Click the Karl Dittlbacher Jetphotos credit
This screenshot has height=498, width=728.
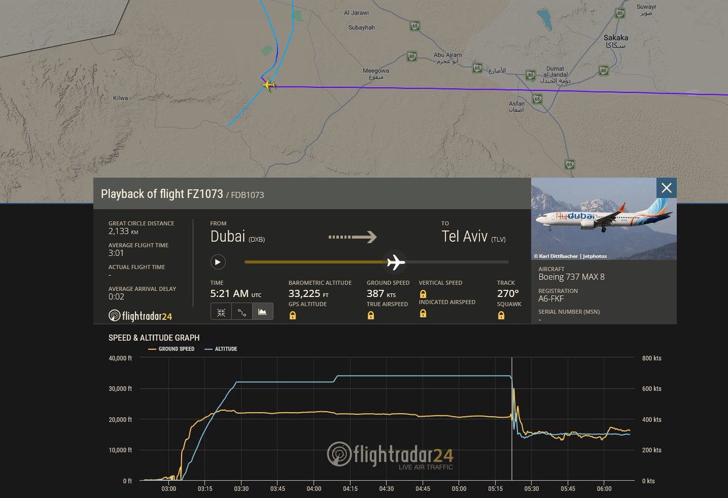(570, 256)
